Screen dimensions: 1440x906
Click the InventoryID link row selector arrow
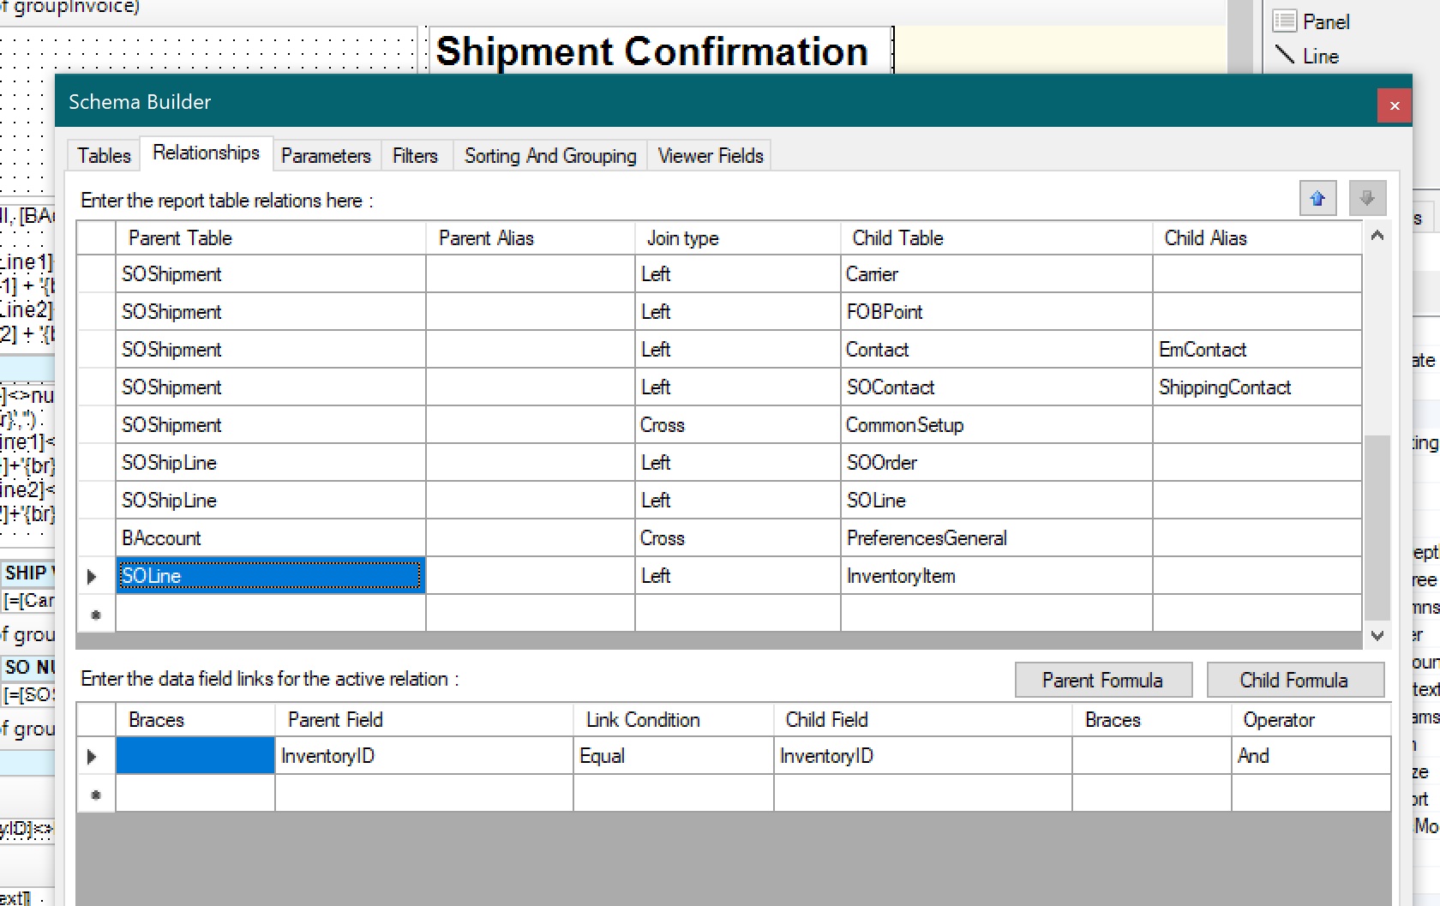coord(93,757)
